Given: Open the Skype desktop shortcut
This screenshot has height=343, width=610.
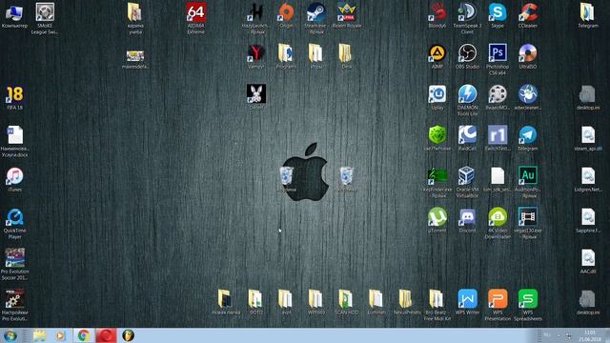Looking at the screenshot, I should coord(498,12).
